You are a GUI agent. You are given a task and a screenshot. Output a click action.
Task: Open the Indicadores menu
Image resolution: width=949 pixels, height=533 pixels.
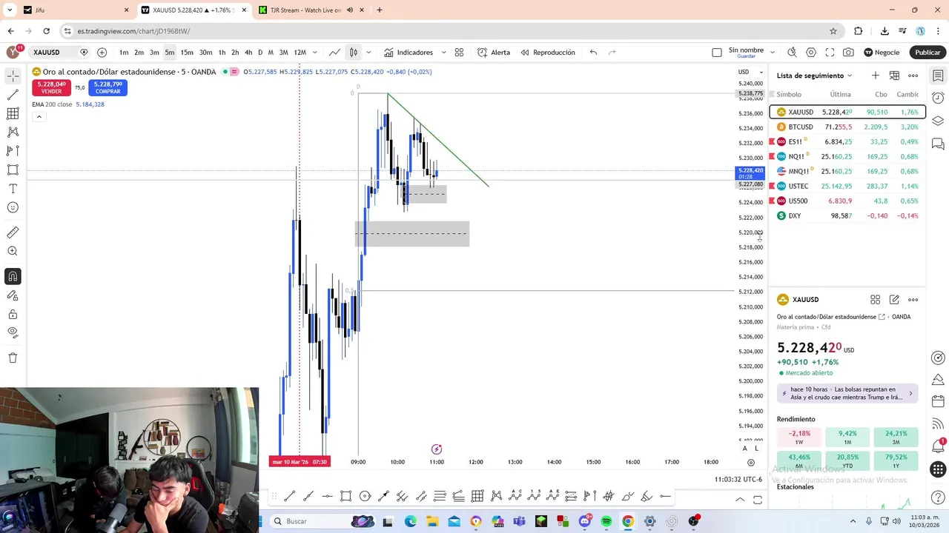(408, 53)
